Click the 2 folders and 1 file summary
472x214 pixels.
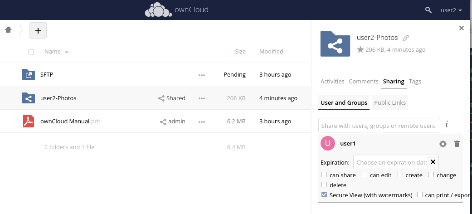[x=69, y=147]
